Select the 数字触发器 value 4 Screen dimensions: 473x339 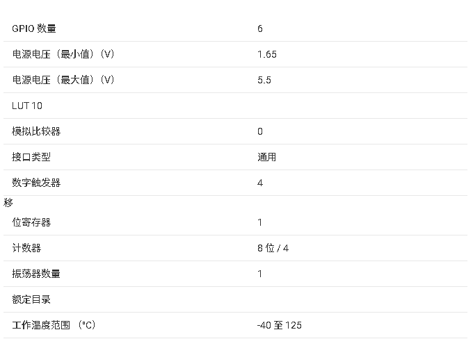click(x=260, y=183)
